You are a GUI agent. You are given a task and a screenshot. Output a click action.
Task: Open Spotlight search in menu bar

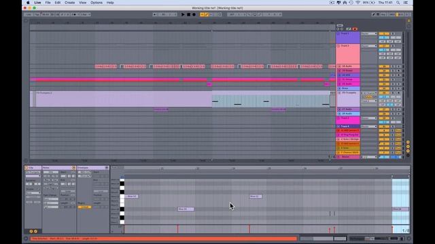click(398, 3)
